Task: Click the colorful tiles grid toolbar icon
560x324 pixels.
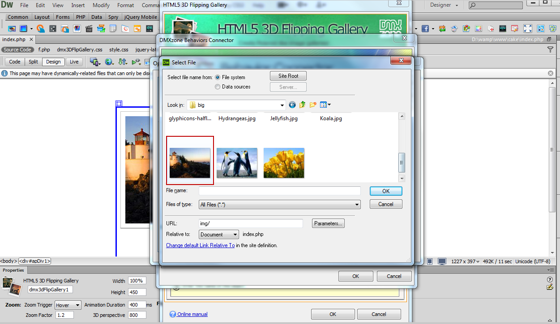Action: 540,29
